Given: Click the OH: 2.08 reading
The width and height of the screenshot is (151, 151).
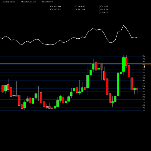Looking at the screenshot, I should 104,10.
